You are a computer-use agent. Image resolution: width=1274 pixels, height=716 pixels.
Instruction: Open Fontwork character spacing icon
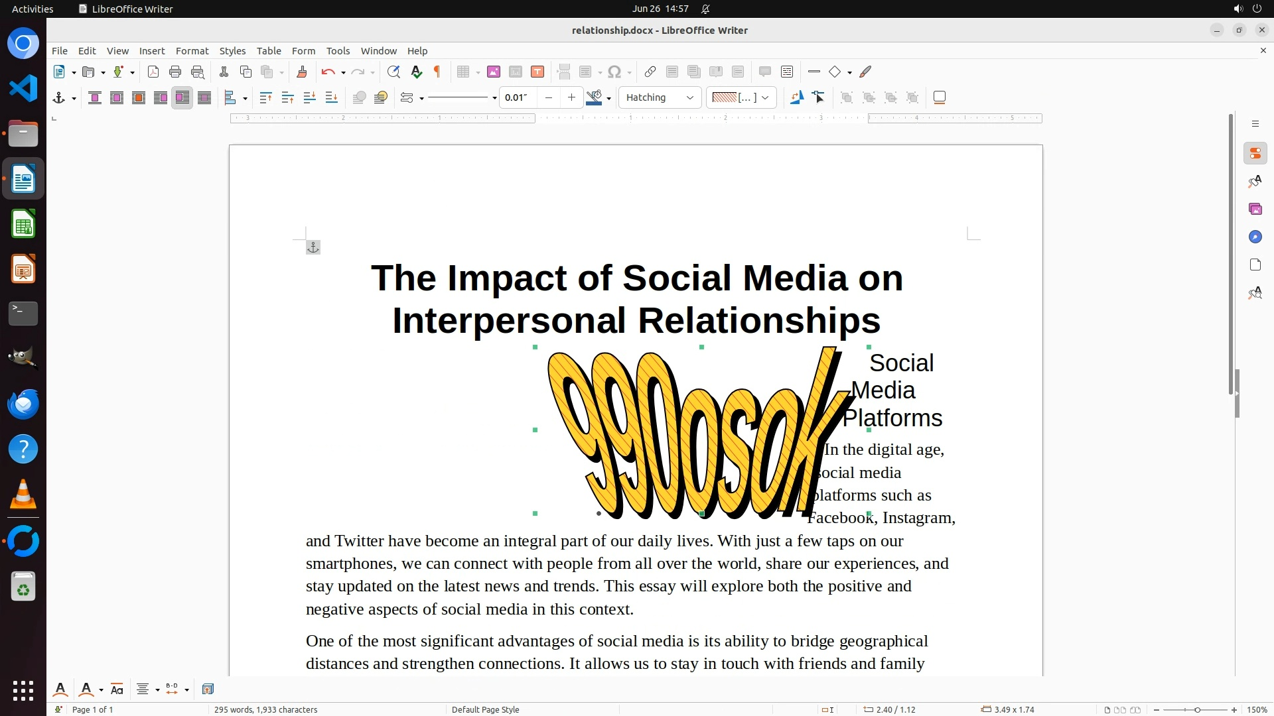(x=172, y=689)
